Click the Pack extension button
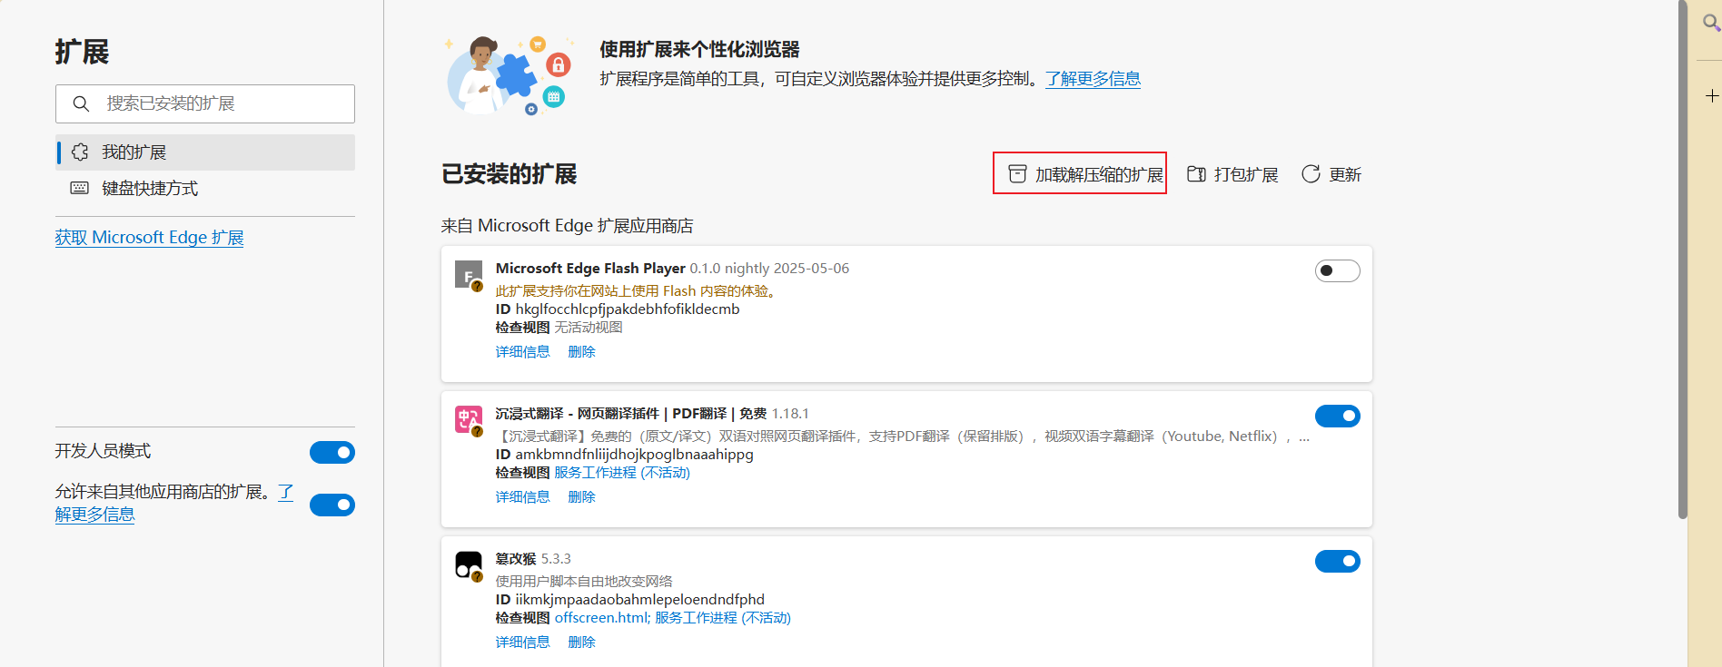The image size is (1722, 667). [1232, 174]
